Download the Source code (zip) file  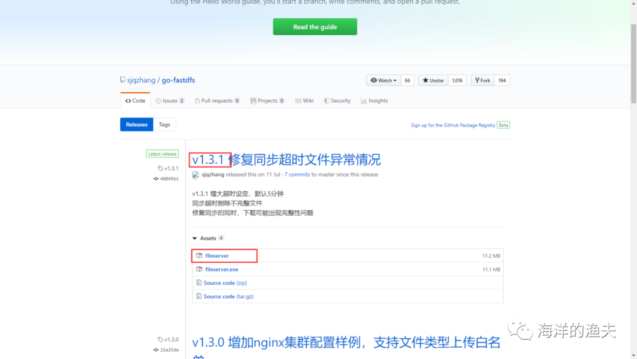click(226, 282)
